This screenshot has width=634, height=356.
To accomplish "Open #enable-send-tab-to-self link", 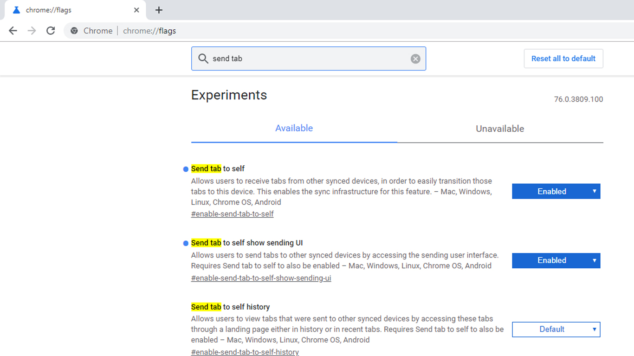I will pyautogui.click(x=232, y=214).
